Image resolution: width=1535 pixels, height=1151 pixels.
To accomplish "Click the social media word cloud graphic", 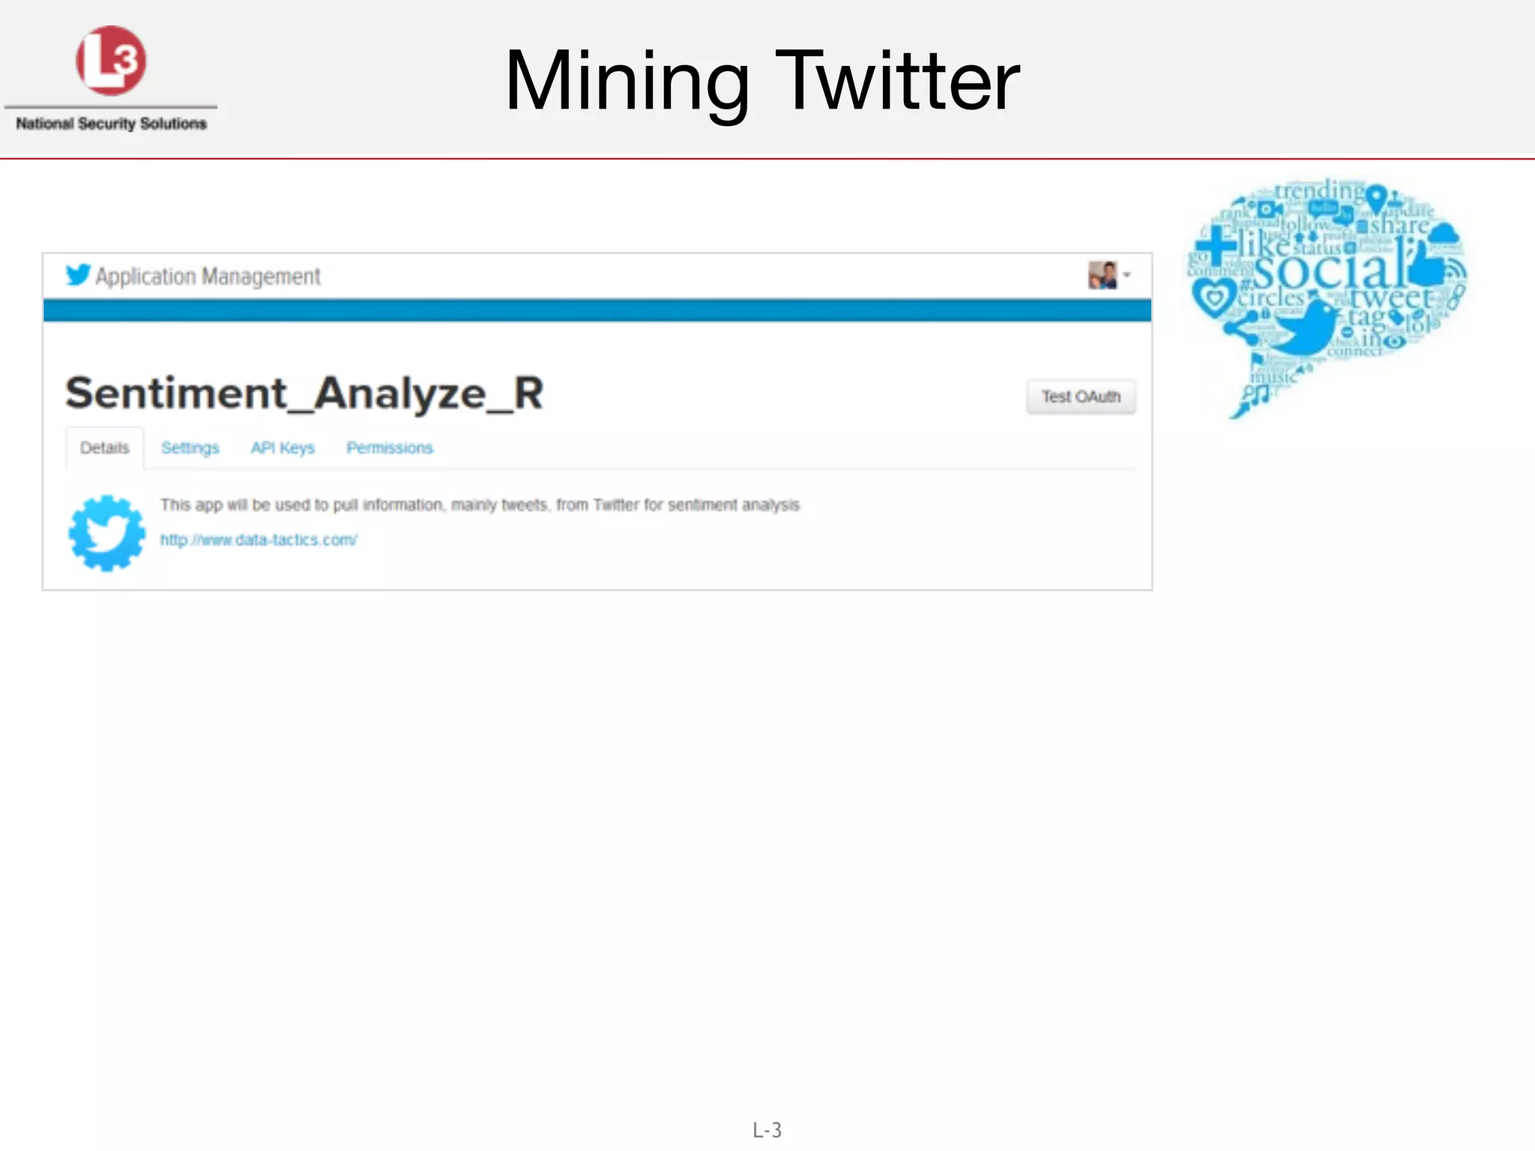I will [x=1327, y=297].
